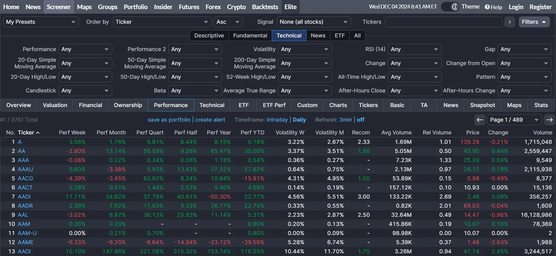Open the AADI ticker link
The height and width of the screenshot is (256, 556).
click(24, 197)
